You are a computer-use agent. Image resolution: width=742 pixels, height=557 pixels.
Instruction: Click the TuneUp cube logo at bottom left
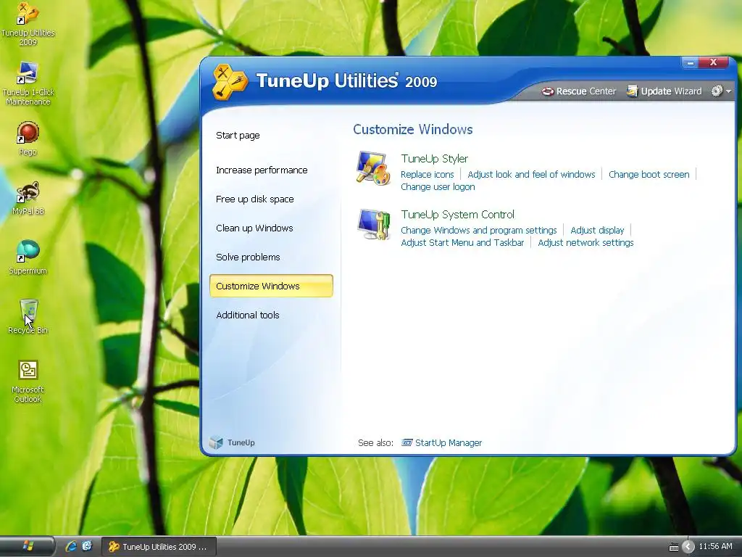(x=216, y=442)
